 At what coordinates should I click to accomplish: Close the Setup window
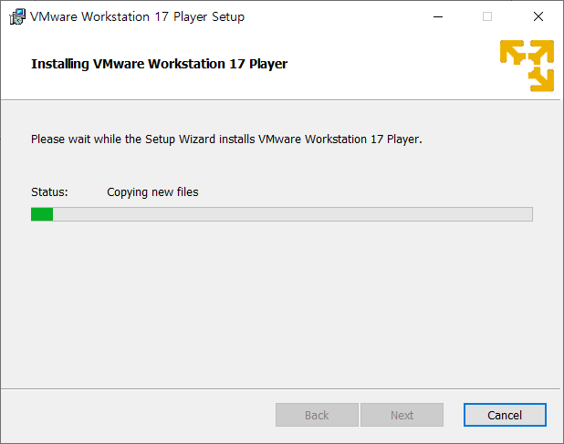[x=538, y=16]
